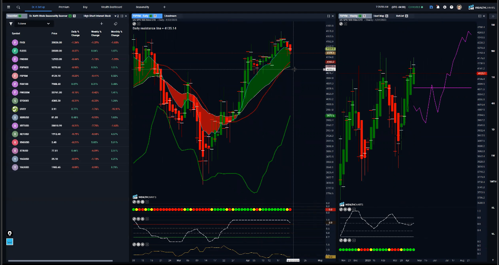Add indicator pane on the daily chart
This screenshot has height=265, width=499.
click(139, 24)
